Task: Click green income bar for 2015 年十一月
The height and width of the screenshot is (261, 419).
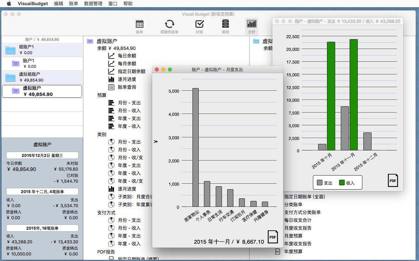Action: click(354, 95)
